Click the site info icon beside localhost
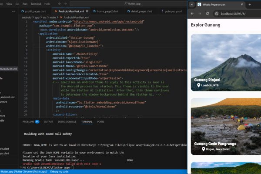Image resolution: width=261 pixels, height=174 pixels. coord(217,14)
